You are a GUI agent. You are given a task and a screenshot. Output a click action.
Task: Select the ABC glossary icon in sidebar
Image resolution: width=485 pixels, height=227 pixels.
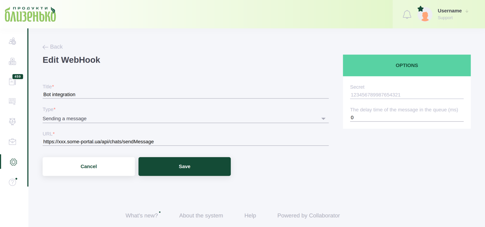tap(12, 61)
